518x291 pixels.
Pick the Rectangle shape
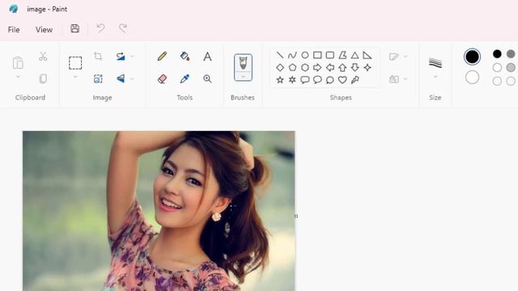click(317, 55)
